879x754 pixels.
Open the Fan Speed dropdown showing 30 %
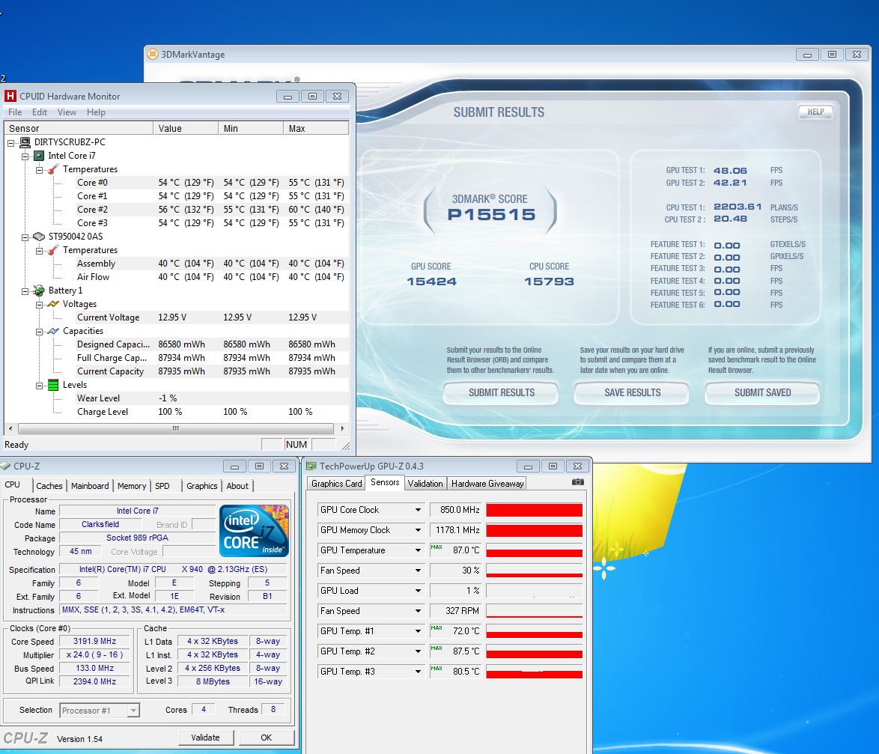click(x=419, y=571)
